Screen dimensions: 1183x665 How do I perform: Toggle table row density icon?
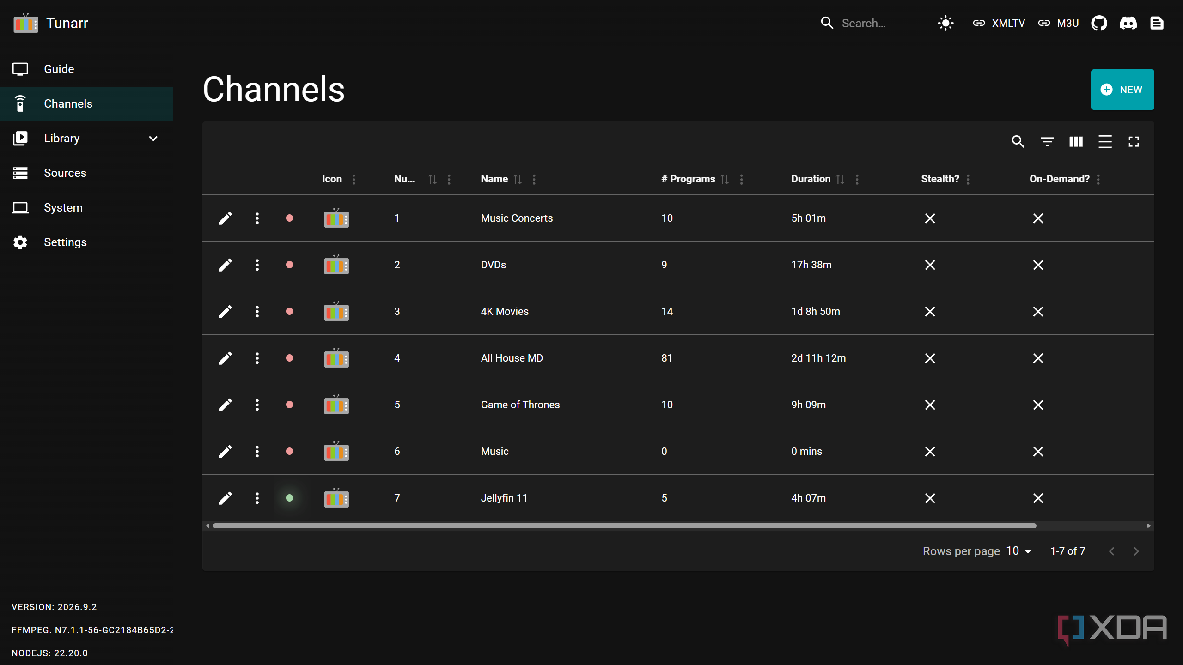pyautogui.click(x=1105, y=142)
